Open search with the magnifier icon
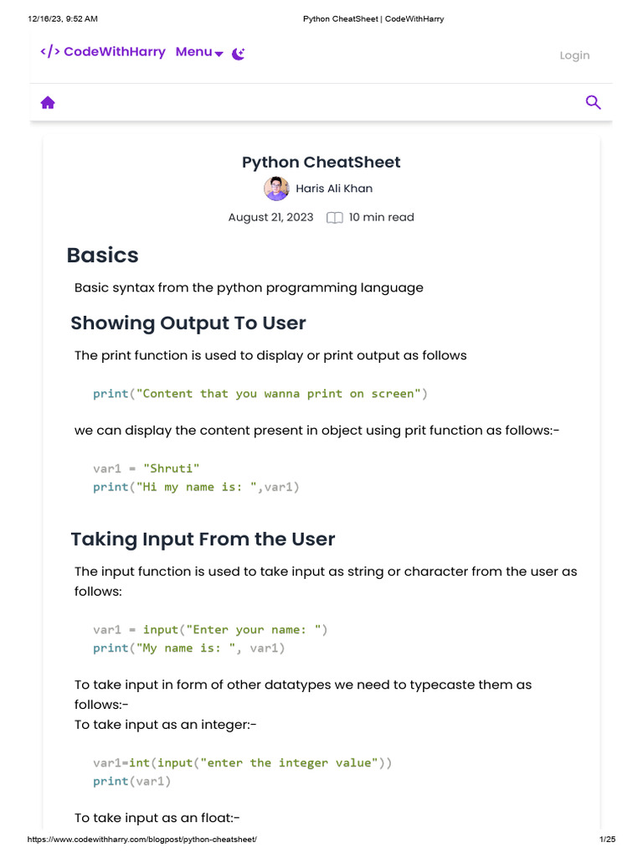The height and width of the screenshot is (858, 643). point(593,102)
